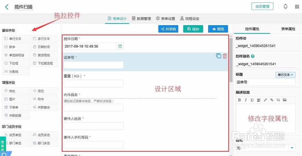Open the hamburger menu

point(297,7)
